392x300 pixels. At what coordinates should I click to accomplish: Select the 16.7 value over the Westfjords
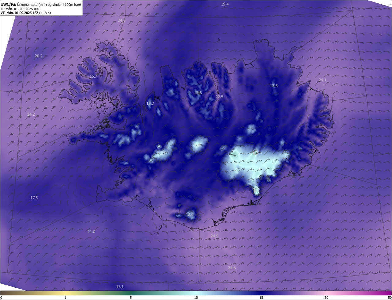click(x=93, y=76)
